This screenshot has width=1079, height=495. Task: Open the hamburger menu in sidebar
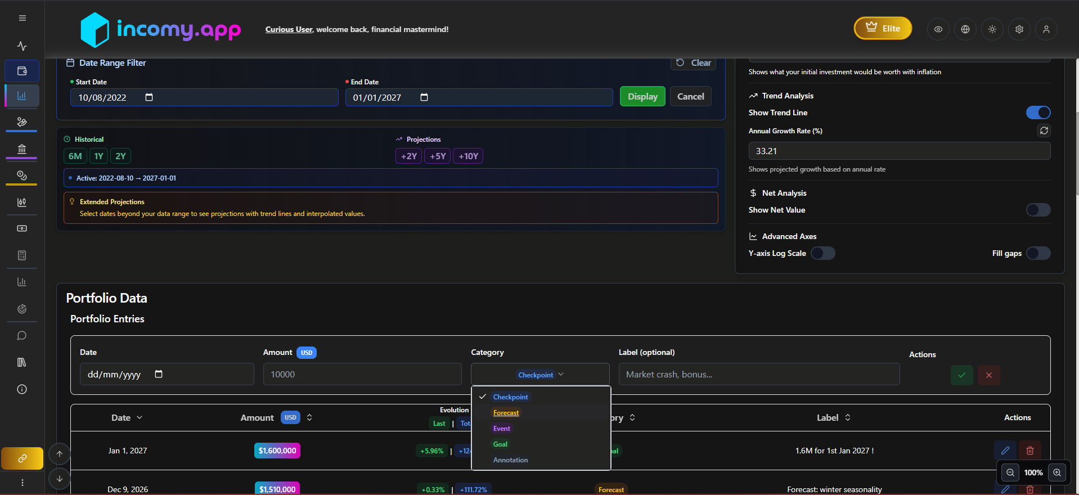tap(23, 18)
